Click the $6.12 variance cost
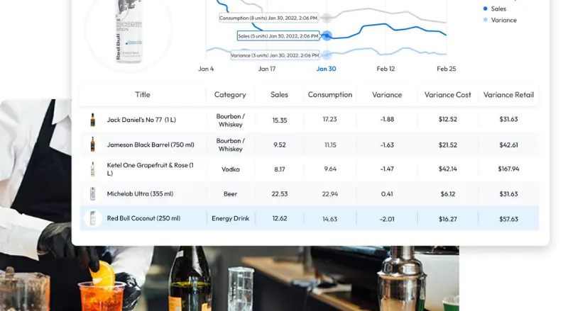The image size is (568, 311). pyautogui.click(x=448, y=194)
